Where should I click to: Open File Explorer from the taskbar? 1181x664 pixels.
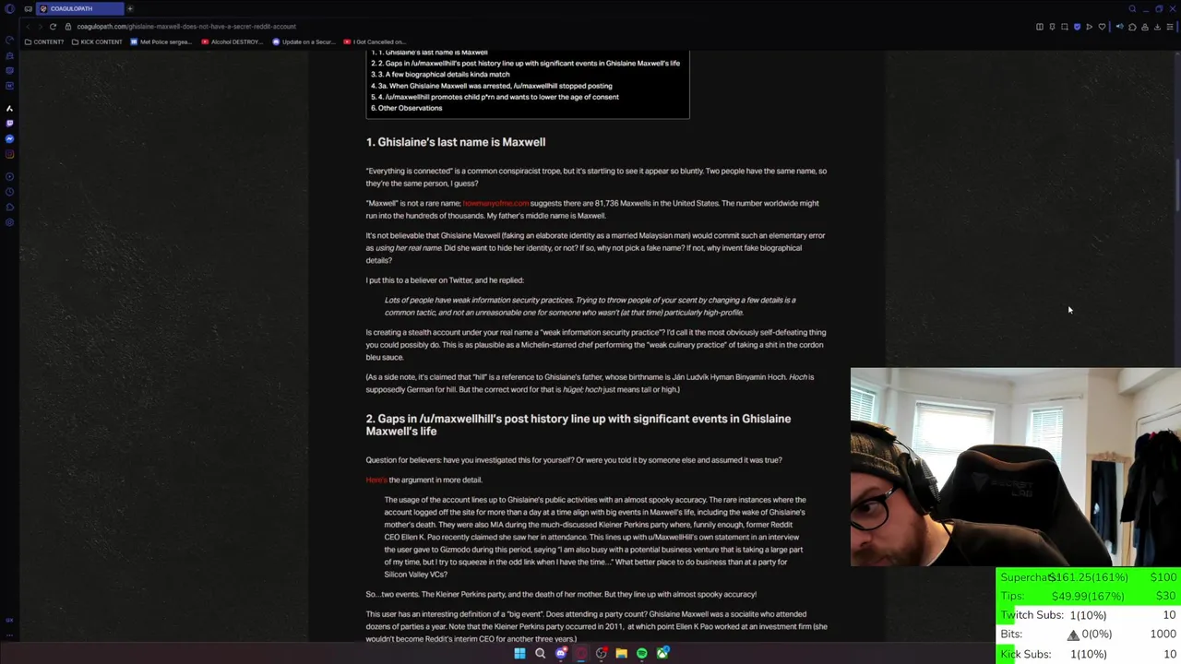[621, 653]
